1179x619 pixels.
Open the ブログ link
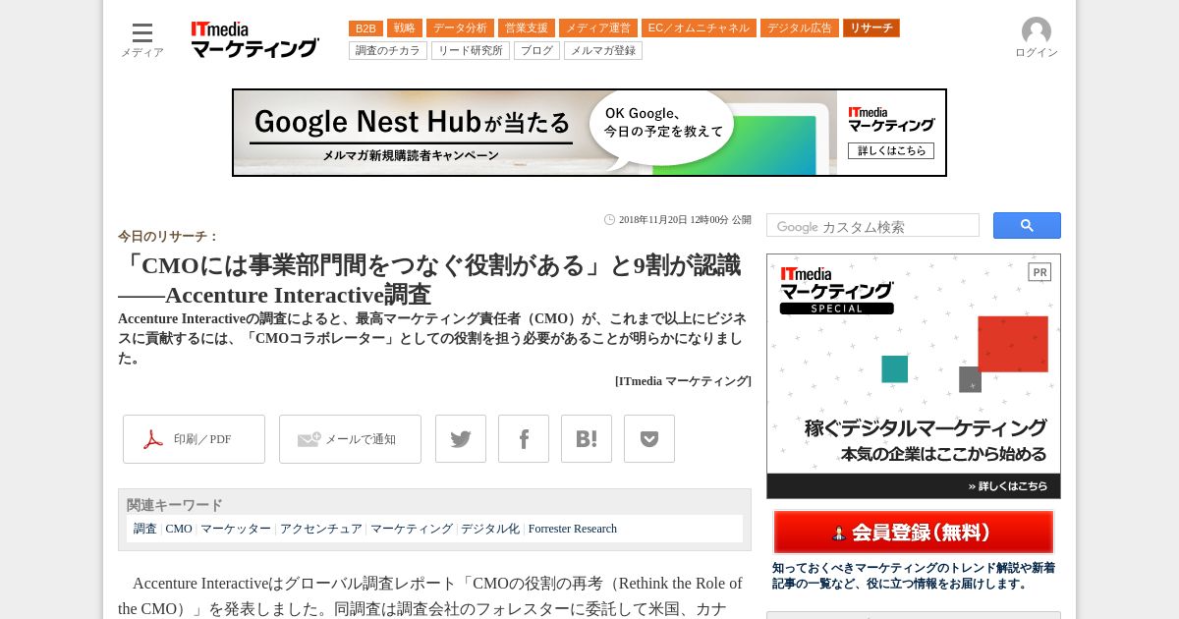tap(536, 50)
